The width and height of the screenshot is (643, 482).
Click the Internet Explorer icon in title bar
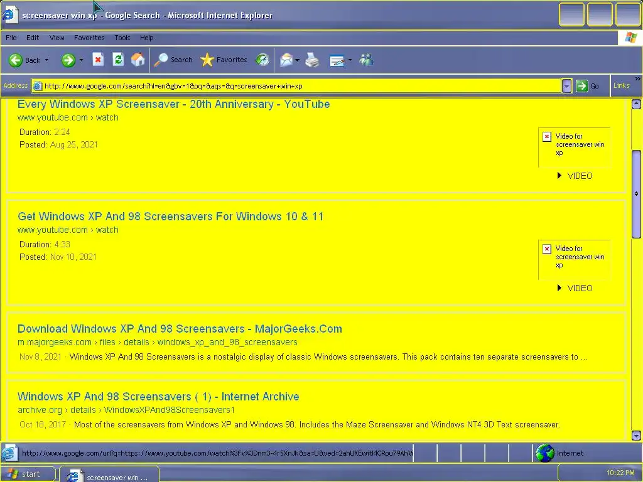coord(9,15)
